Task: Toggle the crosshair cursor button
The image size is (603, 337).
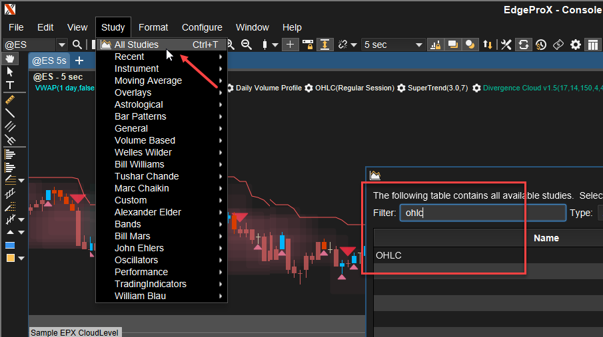Action: click(290, 45)
